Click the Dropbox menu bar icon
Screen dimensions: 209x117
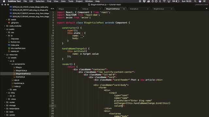pos(144,1)
